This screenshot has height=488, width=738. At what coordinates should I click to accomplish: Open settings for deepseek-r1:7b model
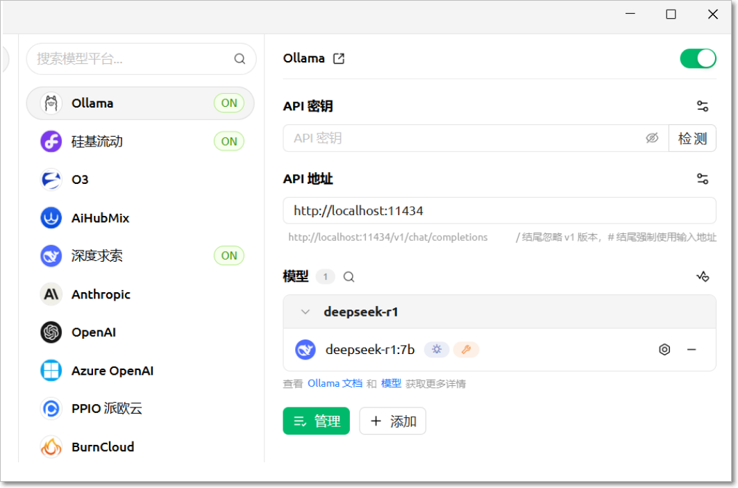tap(664, 350)
